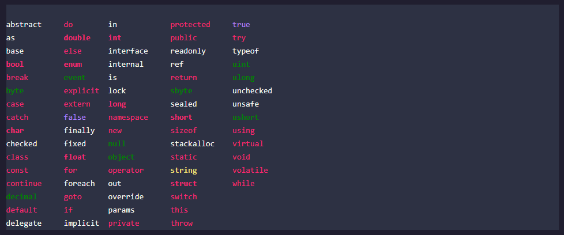Click the green 'ushort' keyword

[x=246, y=117]
